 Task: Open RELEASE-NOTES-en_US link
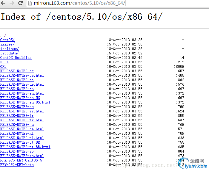click(20, 98)
